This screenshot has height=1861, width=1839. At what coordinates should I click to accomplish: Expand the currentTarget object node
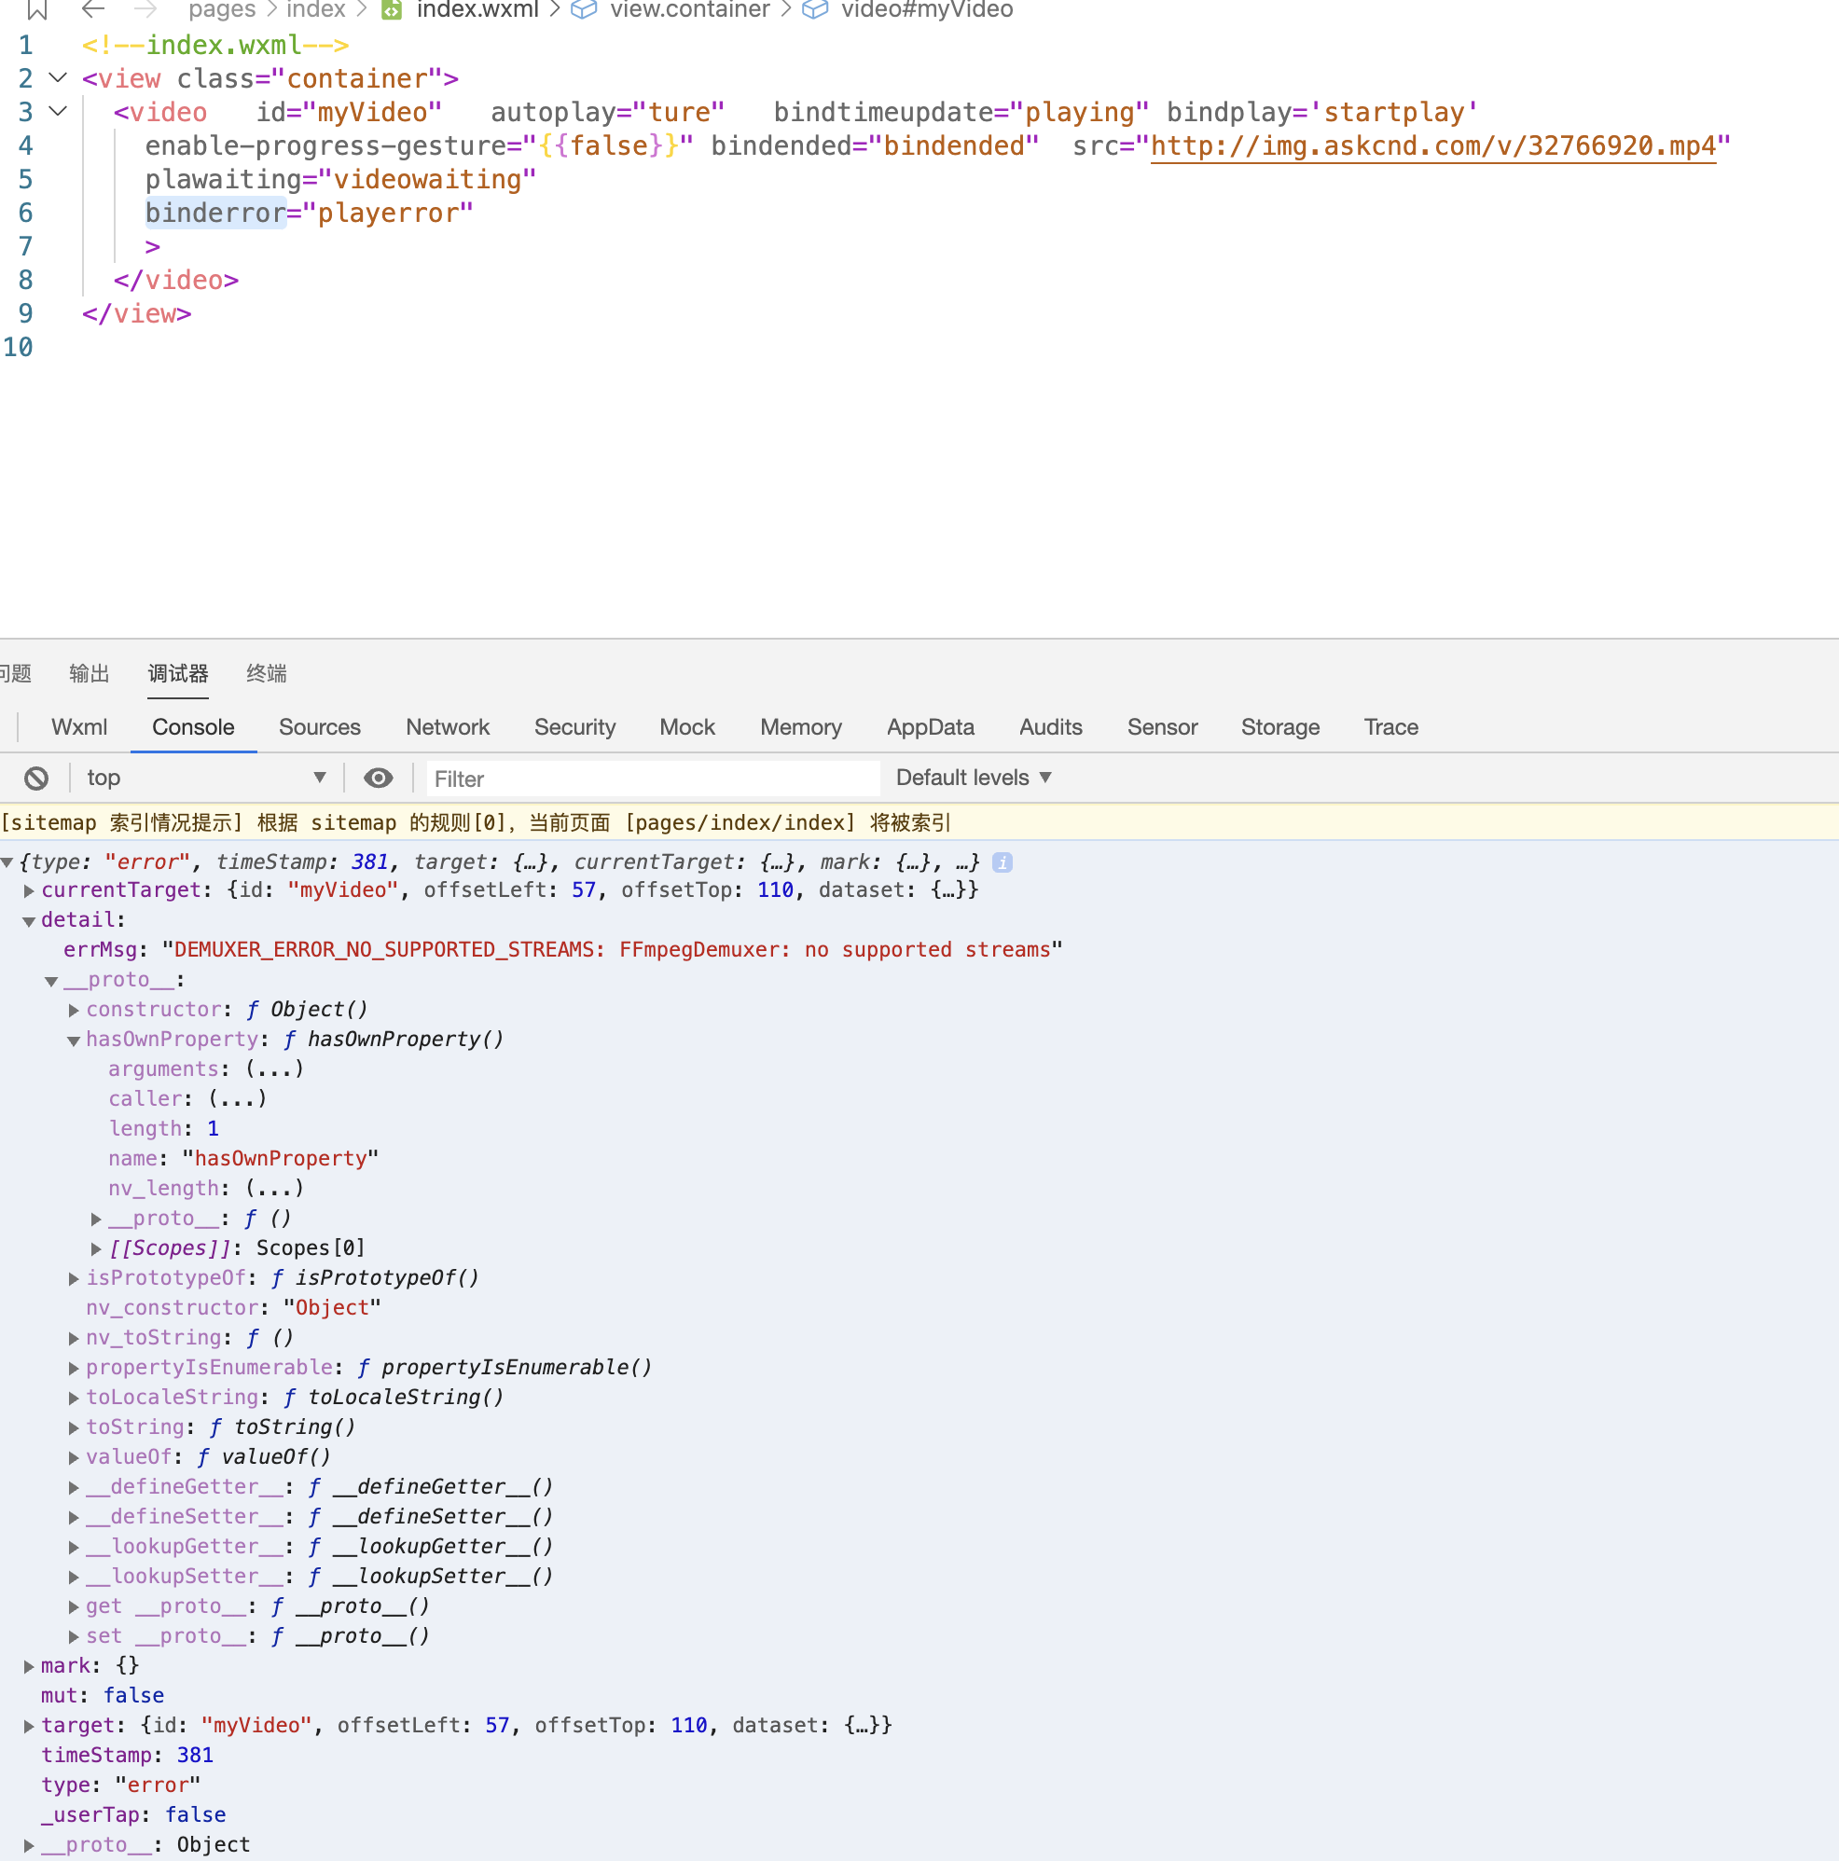29,891
